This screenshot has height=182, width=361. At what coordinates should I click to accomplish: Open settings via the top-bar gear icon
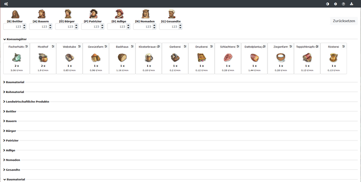(x=335, y=4)
